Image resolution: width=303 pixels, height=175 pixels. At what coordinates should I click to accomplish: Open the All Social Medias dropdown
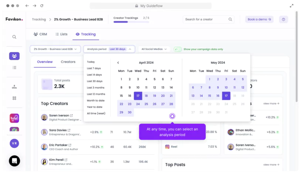coord(154,49)
